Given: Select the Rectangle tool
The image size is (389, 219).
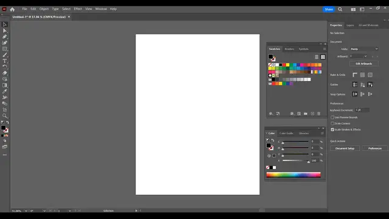Looking at the screenshot, I should click(x=5, y=49).
